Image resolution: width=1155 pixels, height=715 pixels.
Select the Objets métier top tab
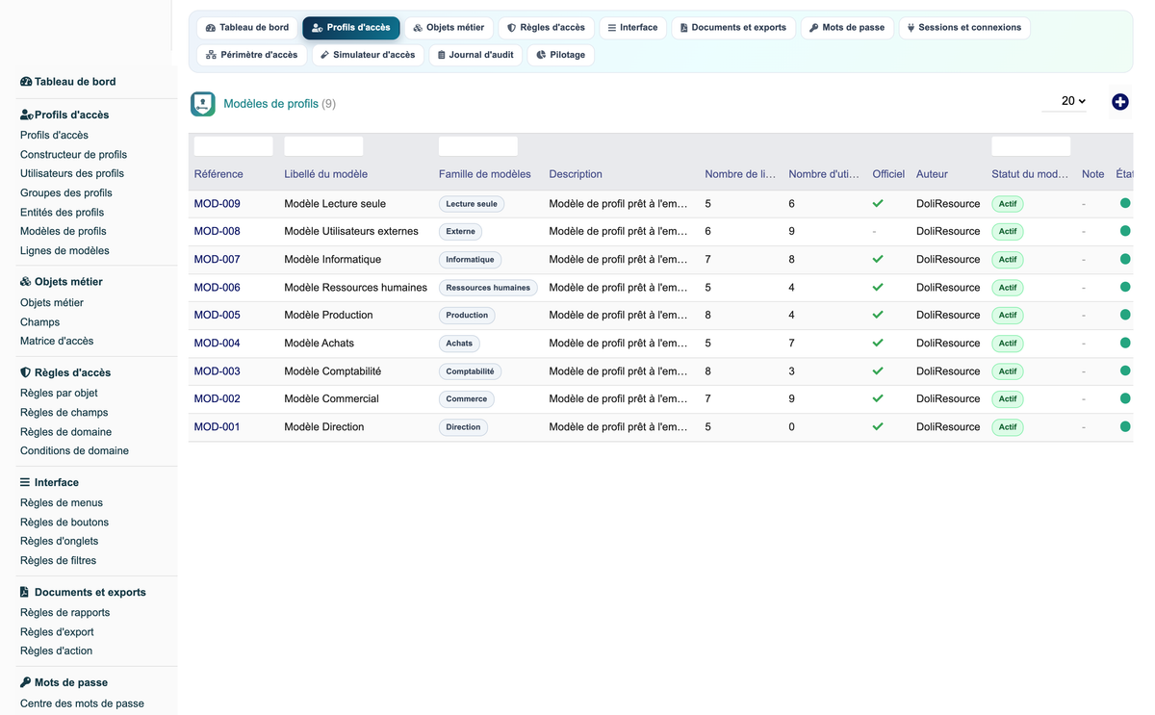(x=449, y=28)
